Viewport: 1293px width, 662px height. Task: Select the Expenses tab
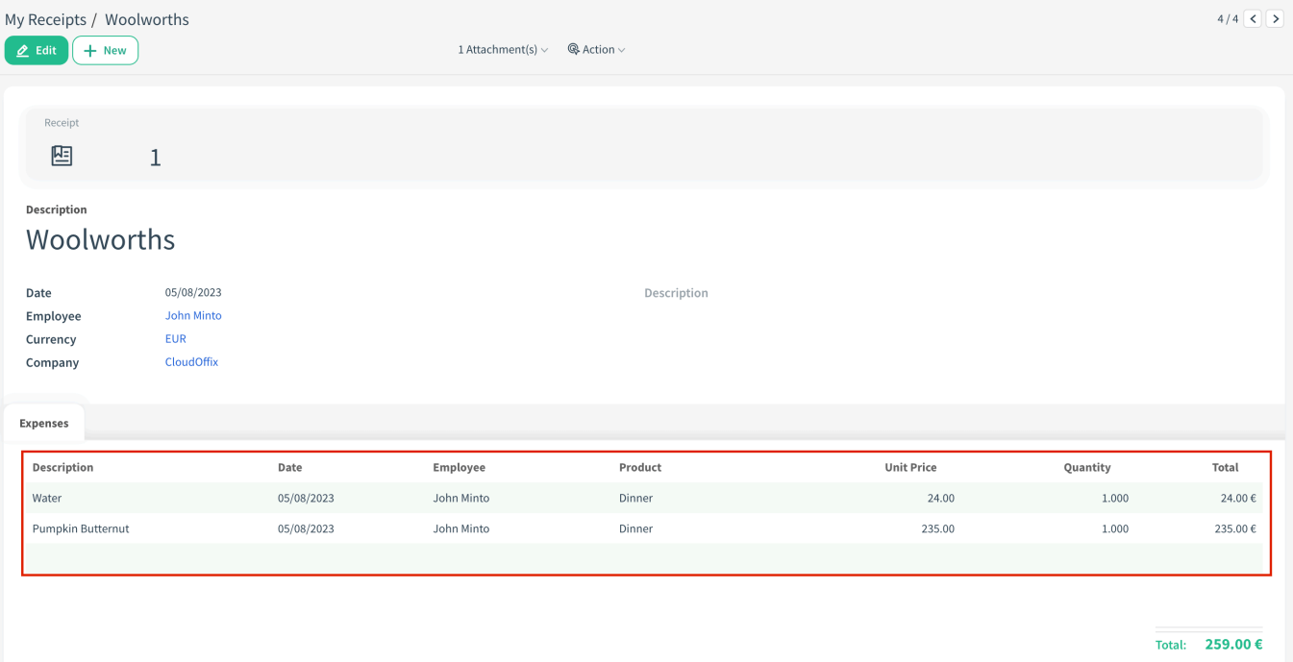click(x=44, y=423)
